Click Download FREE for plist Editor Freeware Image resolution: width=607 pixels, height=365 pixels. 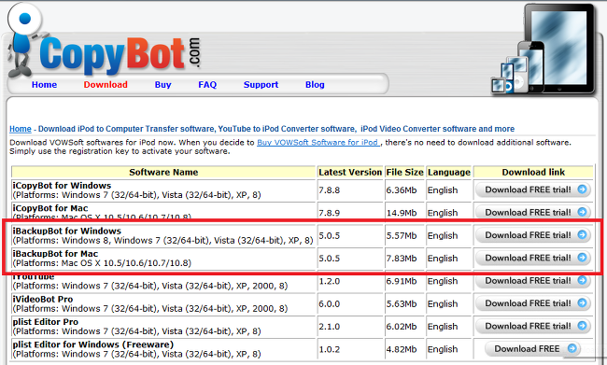pos(532,349)
